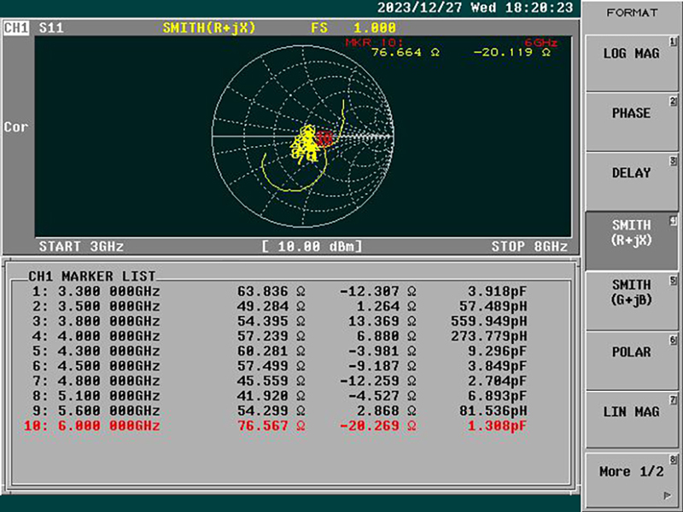The height and width of the screenshot is (512, 683).
Task: Click the START 3GHz frequency label
Action: point(81,247)
